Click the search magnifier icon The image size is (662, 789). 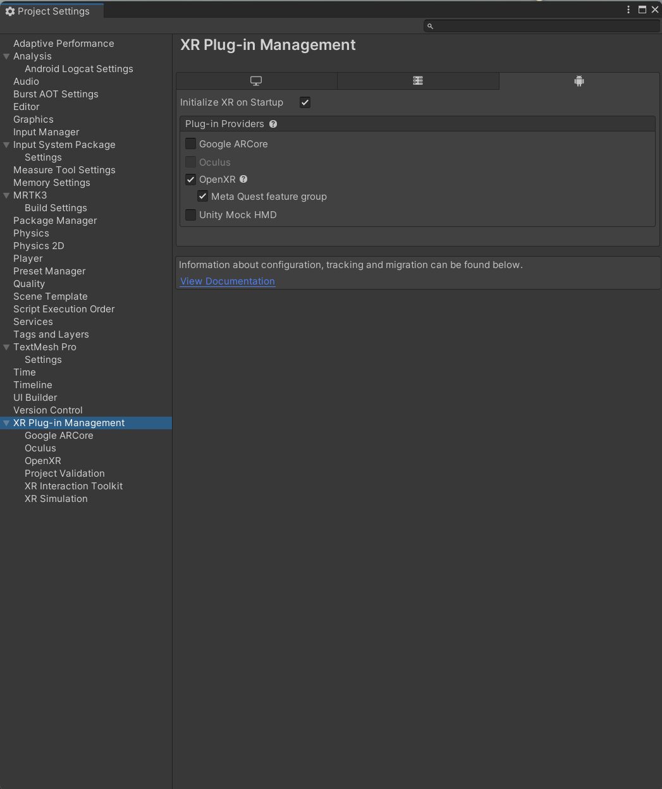point(430,26)
